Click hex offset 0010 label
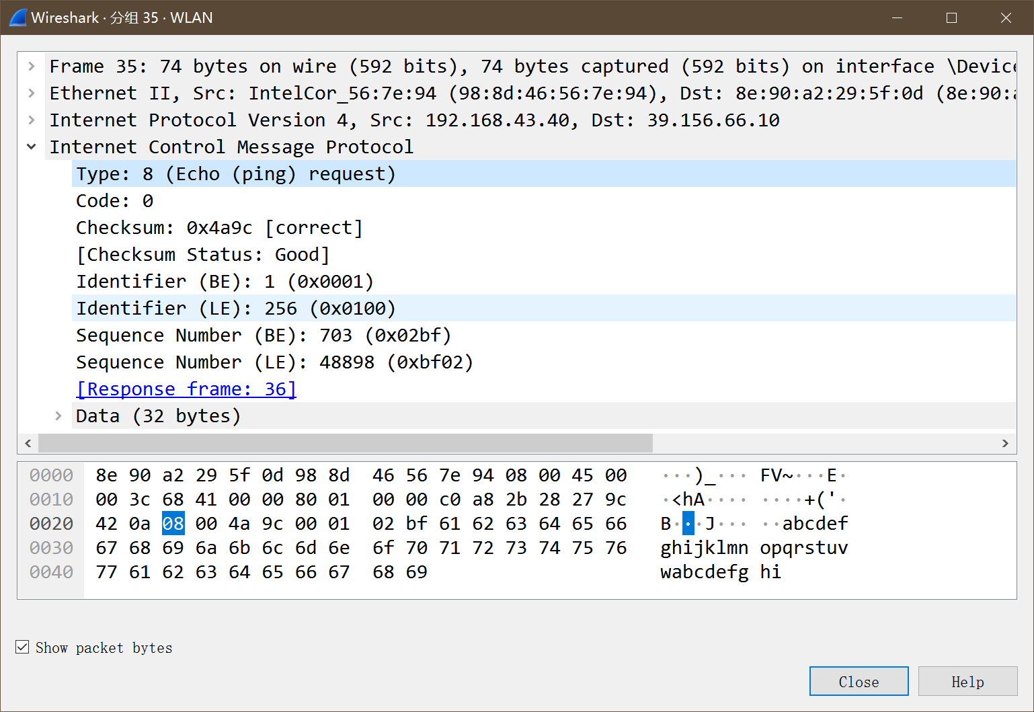Image resolution: width=1034 pixels, height=712 pixels. [x=51, y=499]
